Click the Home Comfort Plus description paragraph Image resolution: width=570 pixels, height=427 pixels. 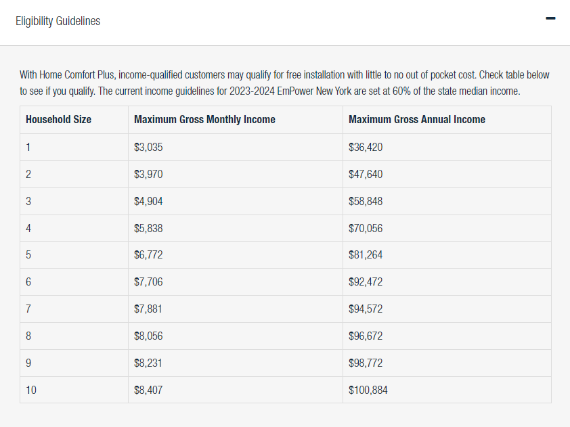pyautogui.click(x=284, y=83)
